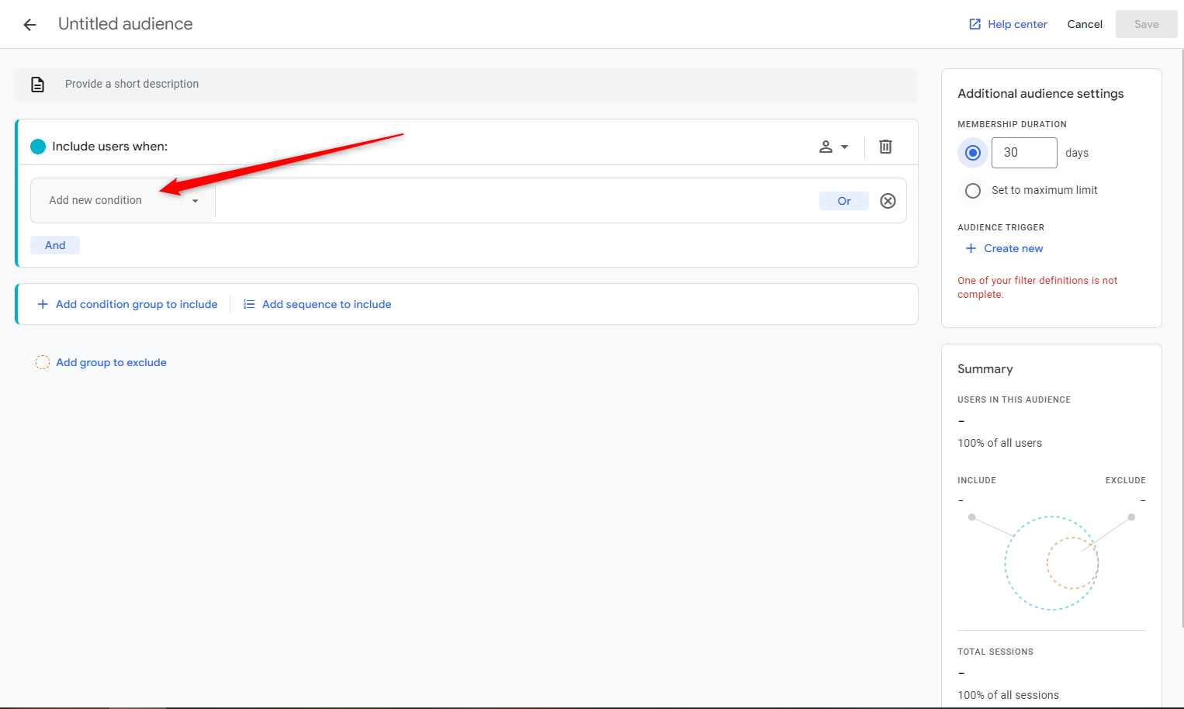Click the And condition button
This screenshot has height=709, width=1184.
(55, 245)
